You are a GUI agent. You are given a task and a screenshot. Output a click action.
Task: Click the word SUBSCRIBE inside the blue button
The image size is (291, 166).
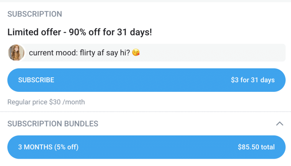(x=36, y=80)
